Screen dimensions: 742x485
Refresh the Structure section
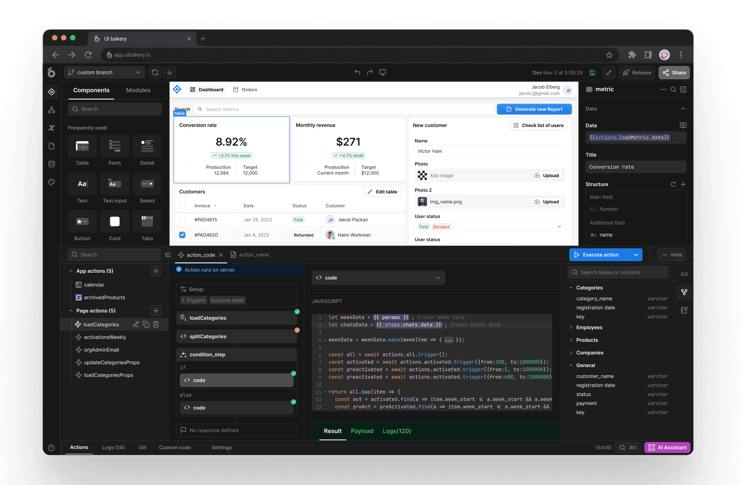(673, 184)
